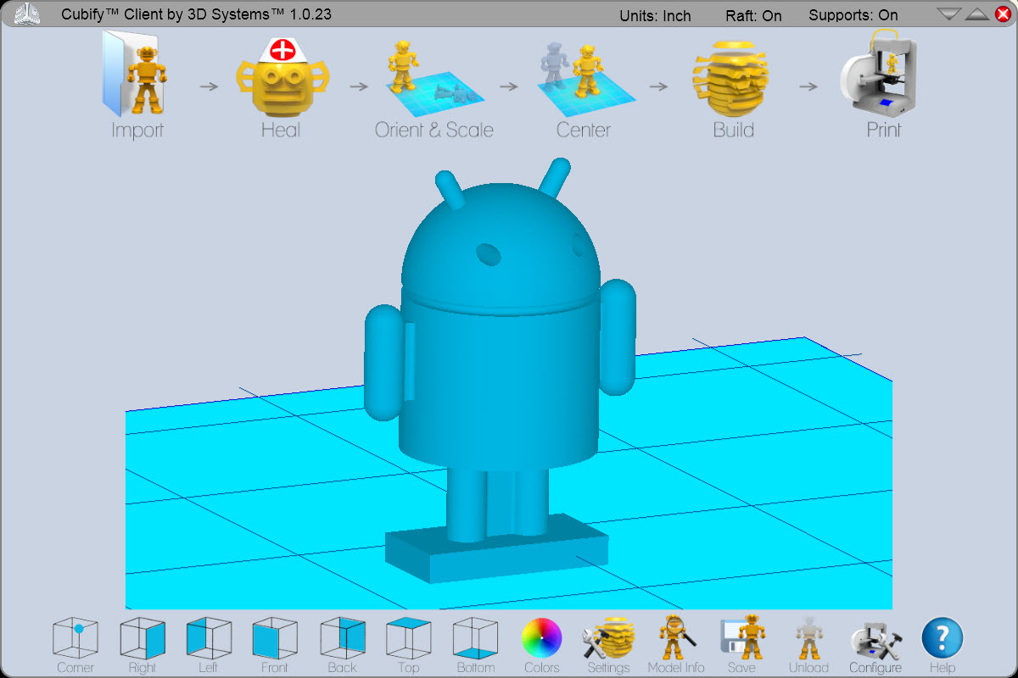Select the Heal step icon
This screenshot has height=678, width=1018.
pyautogui.click(x=281, y=77)
